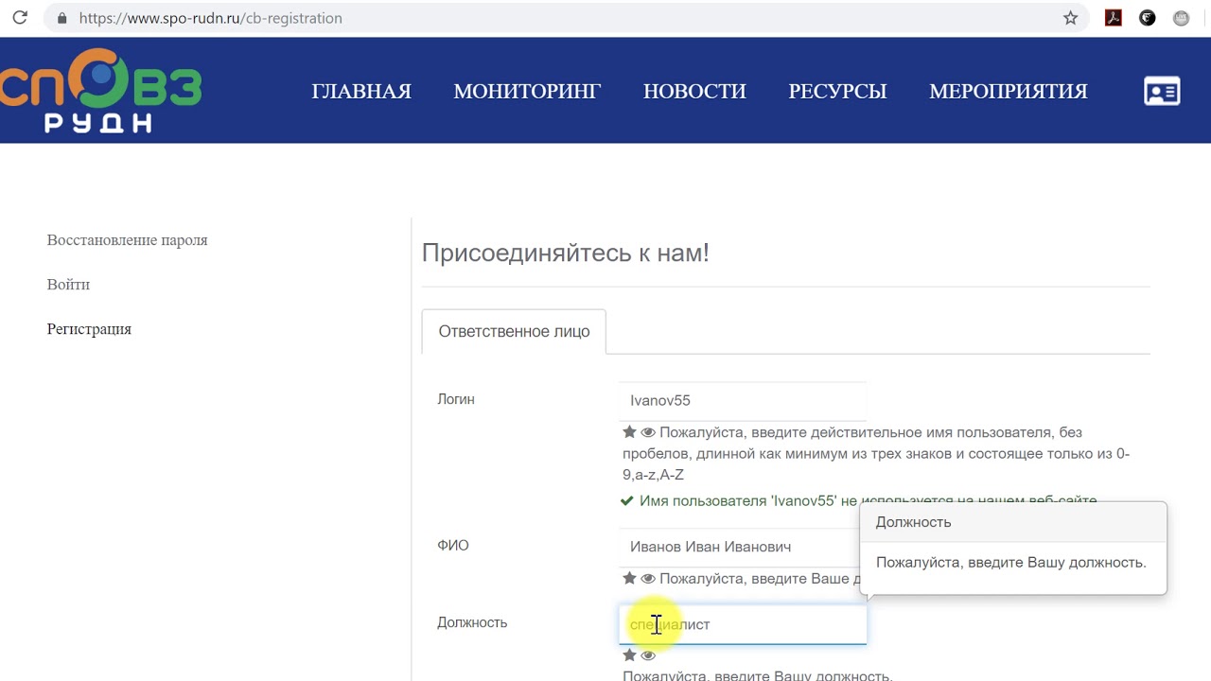Open the dark round browser extension icon

tap(1148, 18)
